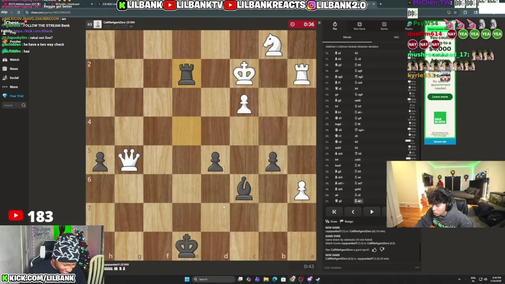Offer a draw
The width and height of the screenshot is (505, 284).
pyautogui.click(x=331, y=222)
